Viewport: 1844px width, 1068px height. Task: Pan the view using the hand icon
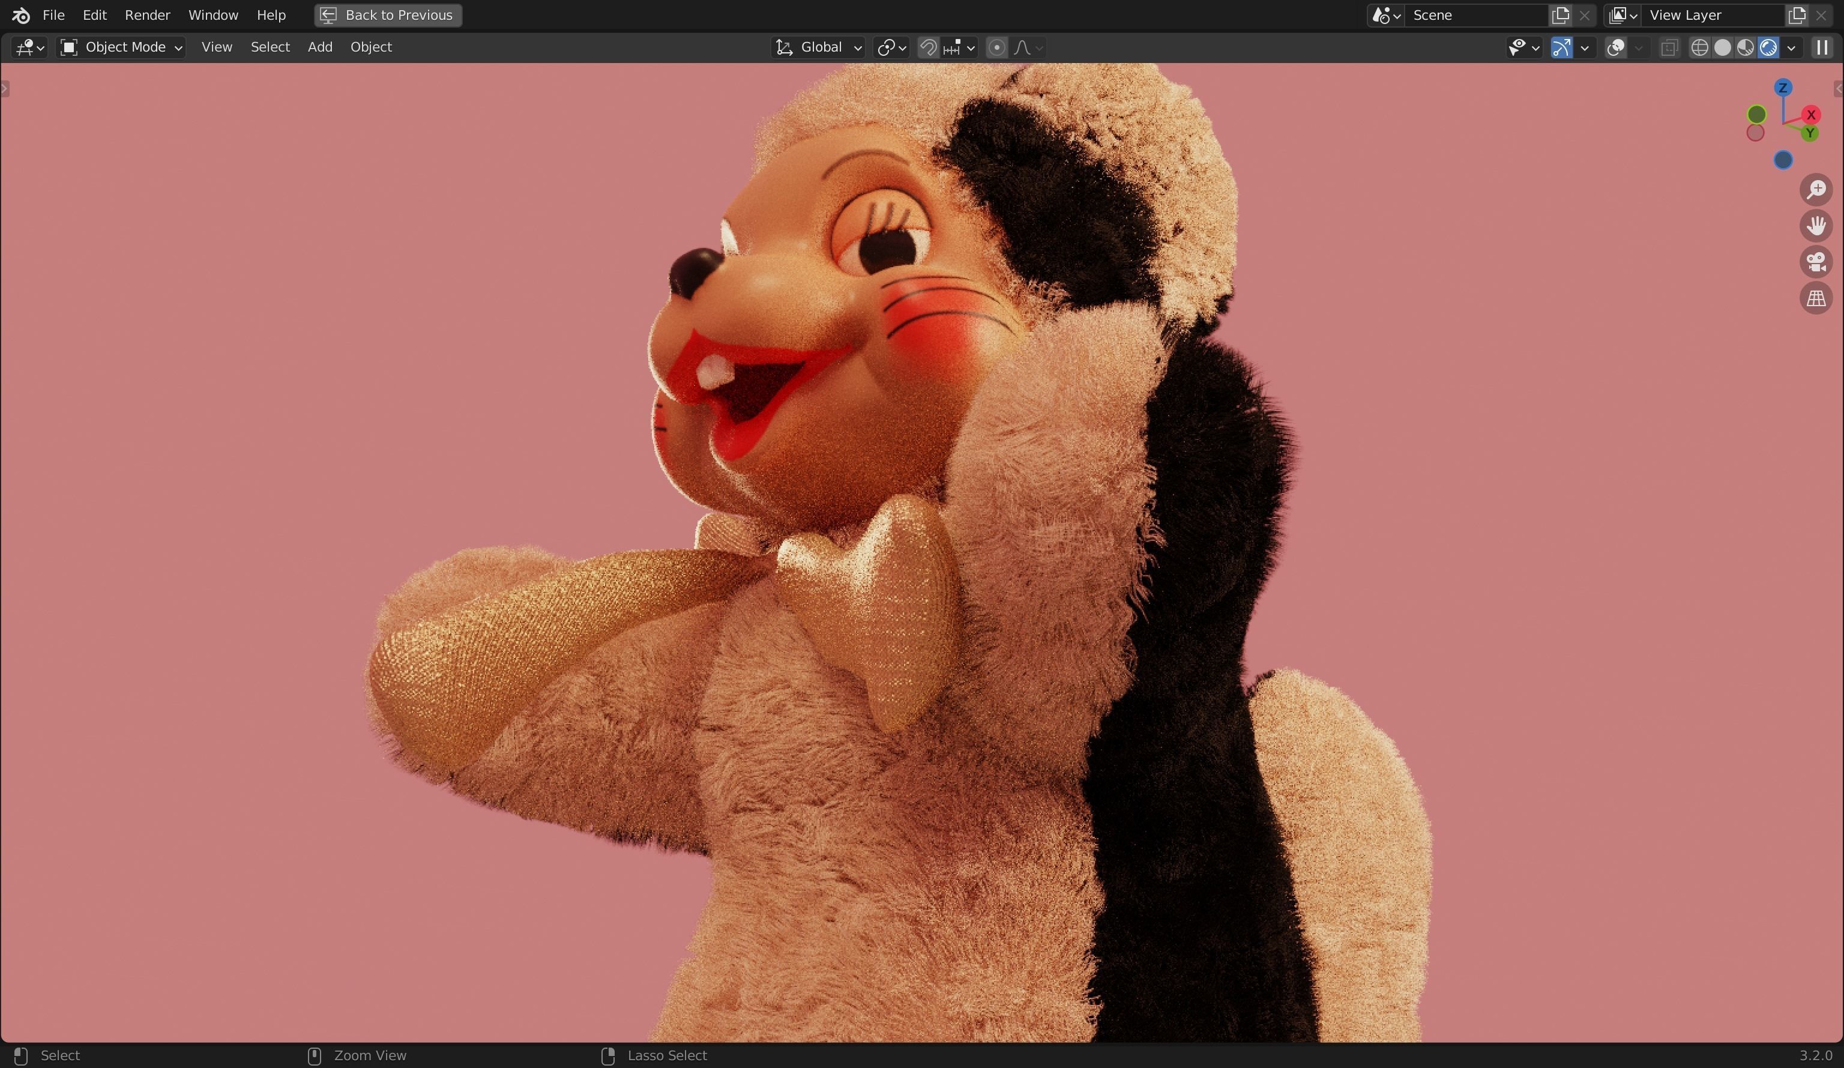point(1817,226)
